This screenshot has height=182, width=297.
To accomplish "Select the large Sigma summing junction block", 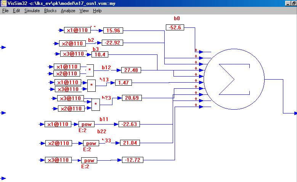I will [234, 80].
